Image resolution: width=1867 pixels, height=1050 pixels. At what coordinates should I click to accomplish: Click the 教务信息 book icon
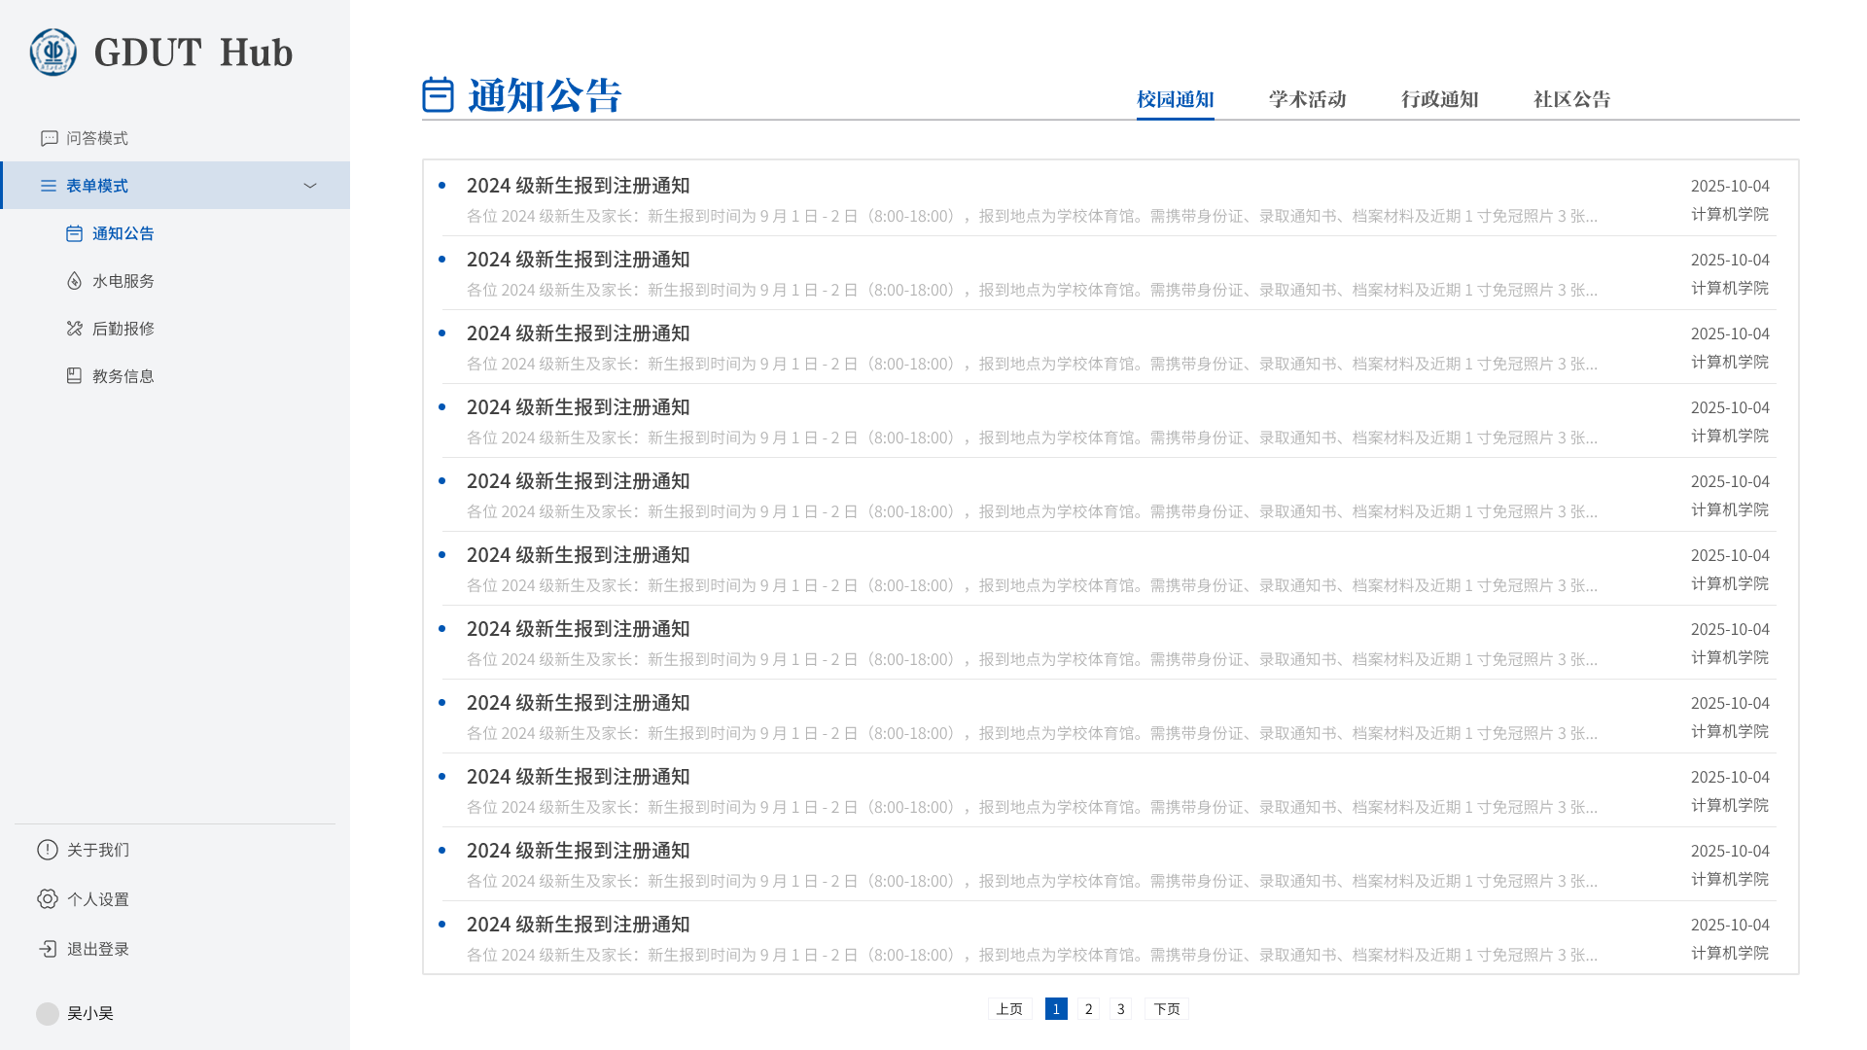coord(74,376)
